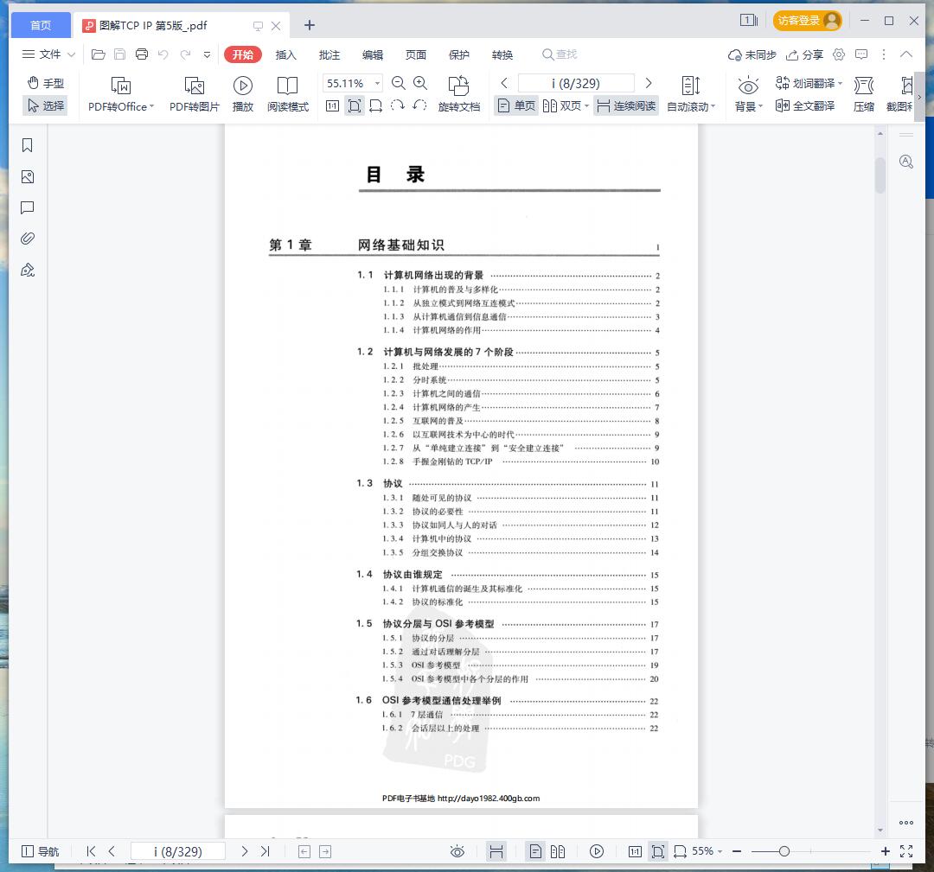The height and width of the screenshot is (872, 934).
Task: Click the save icon in quick toolbar
Action: tap(119, 54)
